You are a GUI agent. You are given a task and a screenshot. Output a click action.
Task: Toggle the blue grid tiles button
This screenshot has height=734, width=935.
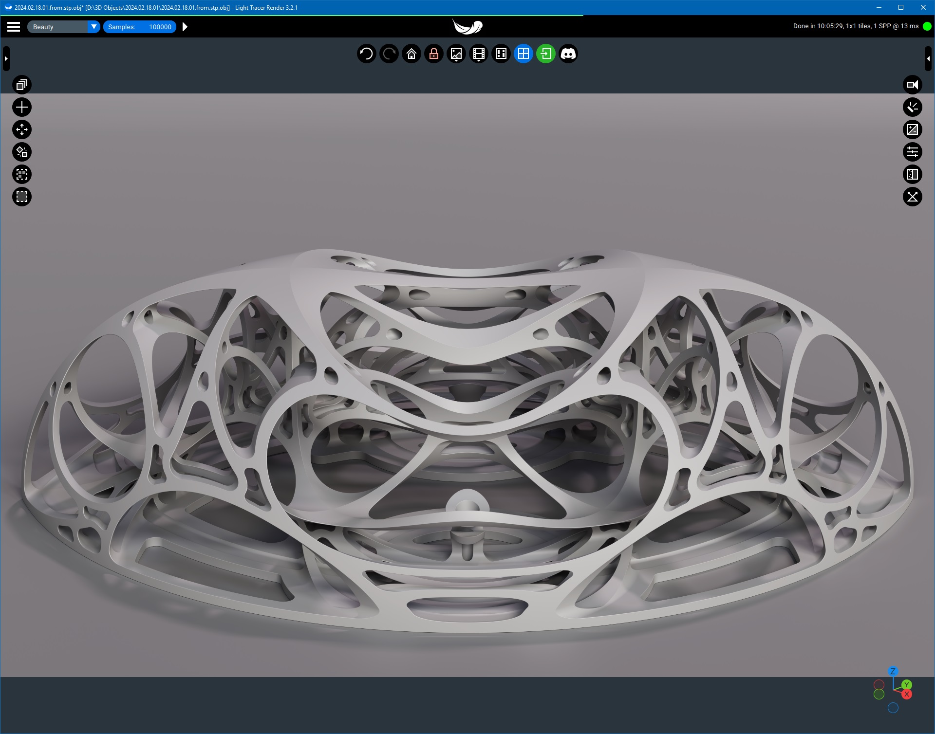click(523, 54)
